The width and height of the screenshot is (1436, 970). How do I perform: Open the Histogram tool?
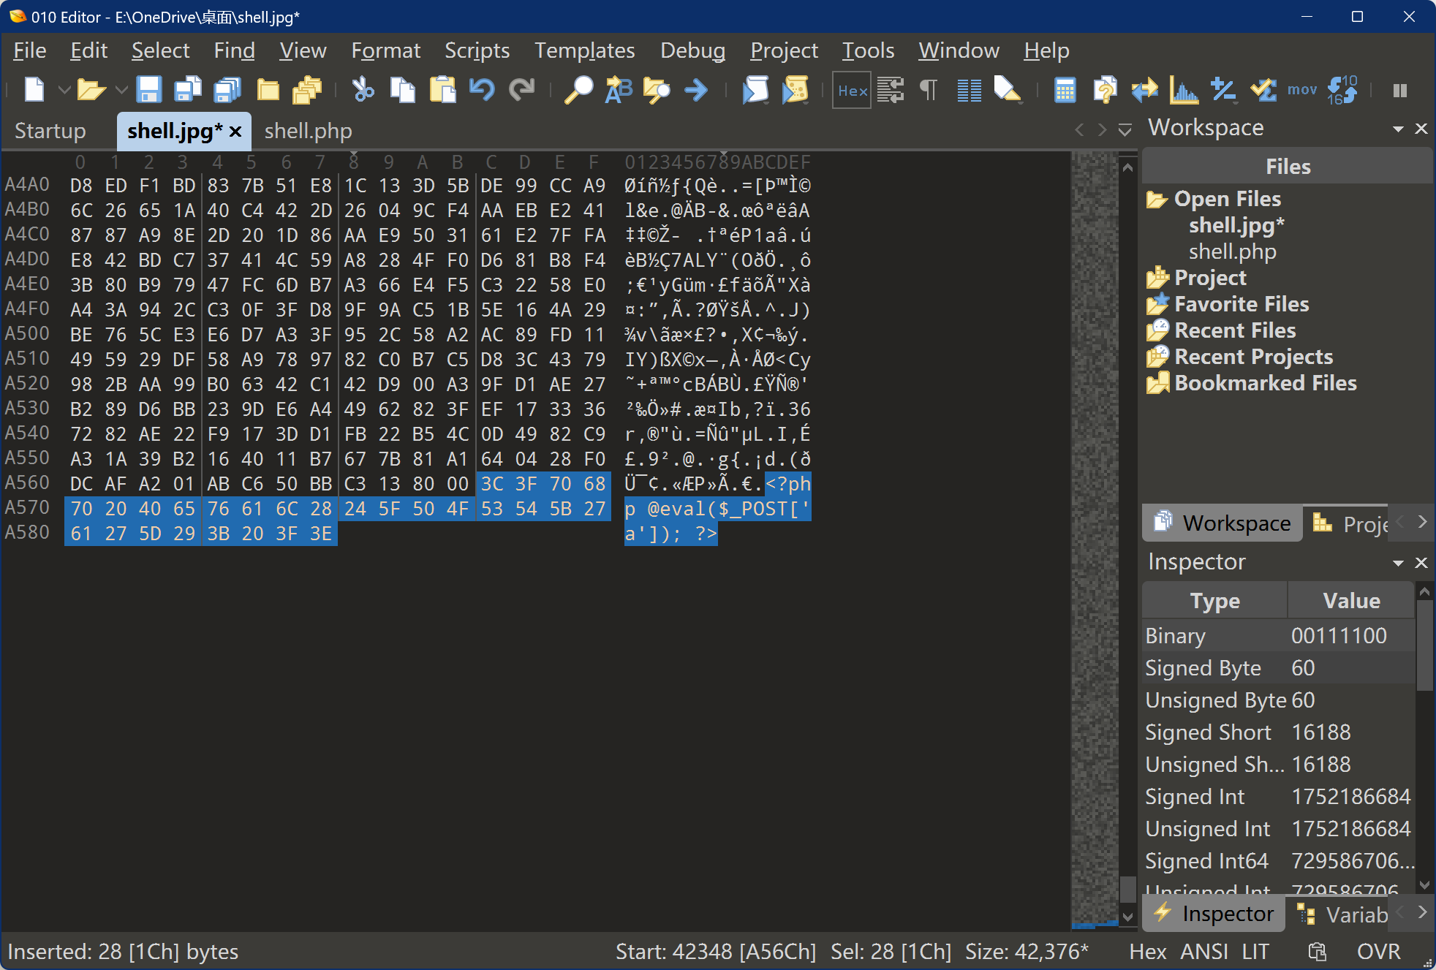pyautogui.click(x=1183, y=90)
